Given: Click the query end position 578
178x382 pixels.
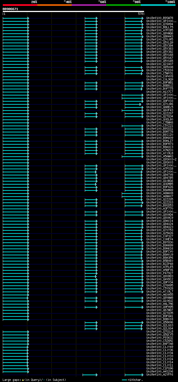Looking at the screenshot, I should click(x=140, y=14).
